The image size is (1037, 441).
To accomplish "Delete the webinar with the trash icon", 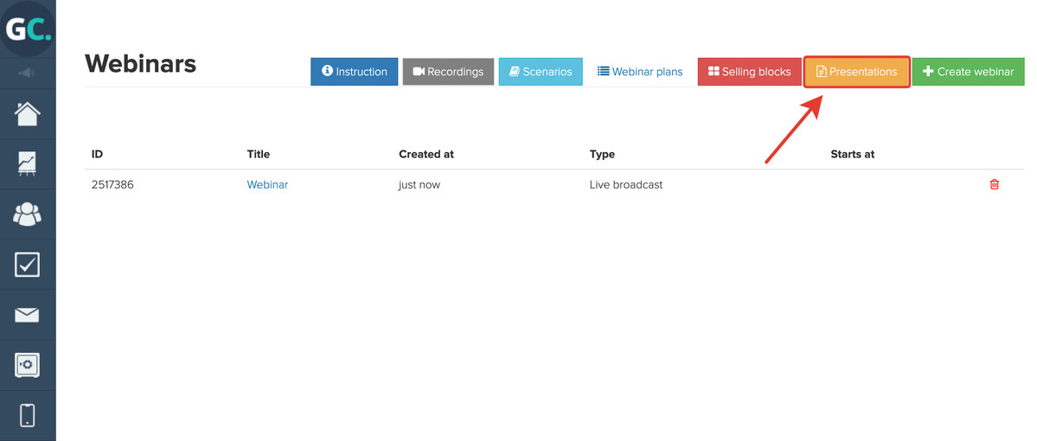I will coord(994,184).
